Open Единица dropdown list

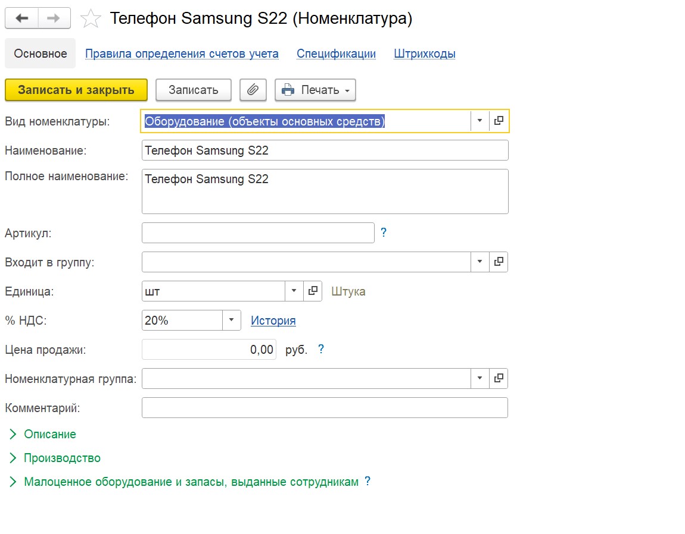point(294,291)
